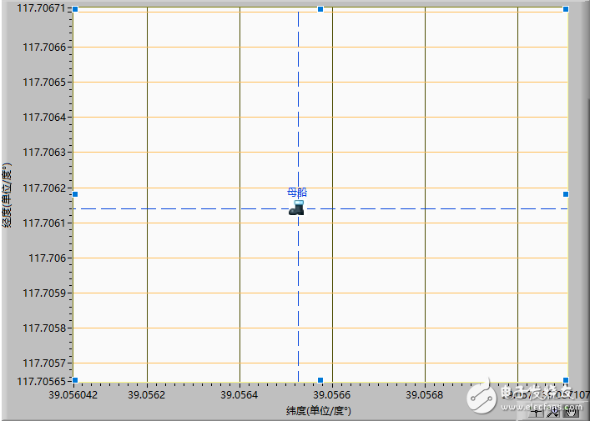Select X-axis minimum value 39.056042

(73, 394)
